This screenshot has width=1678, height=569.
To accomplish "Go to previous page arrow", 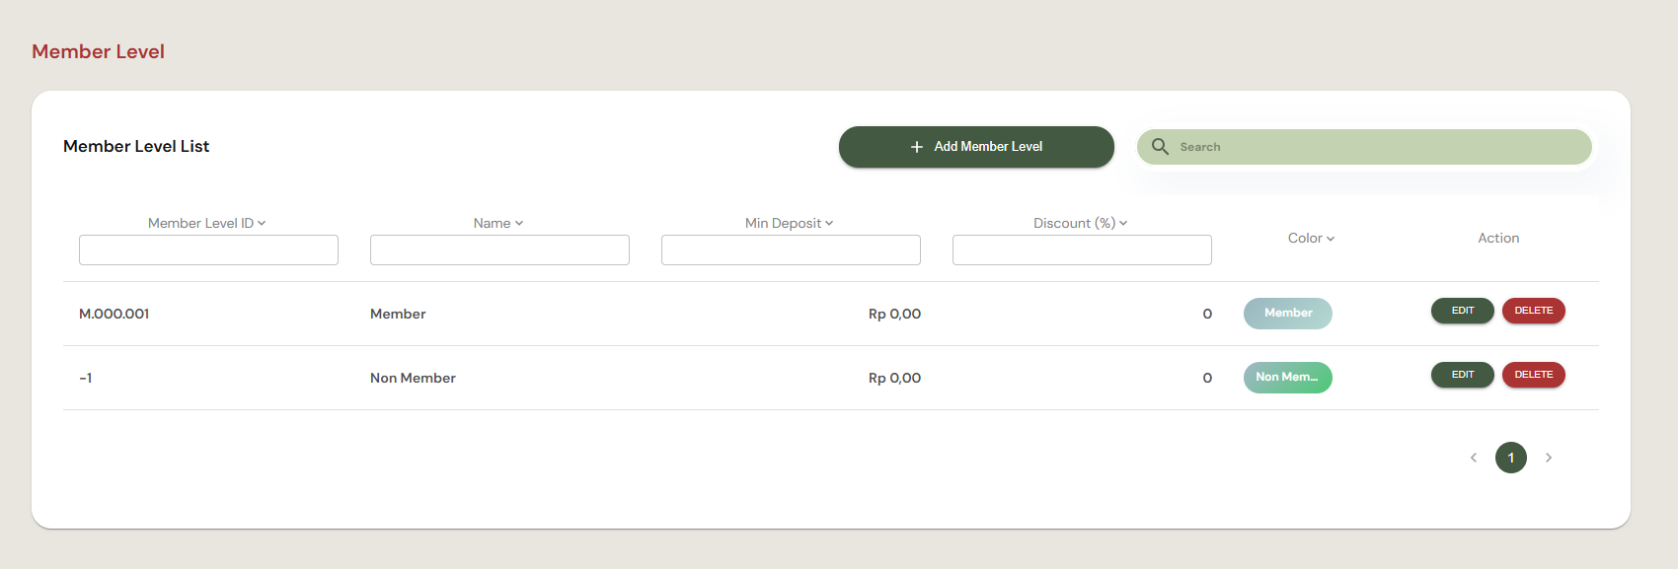I will (x=1474, y=458).
